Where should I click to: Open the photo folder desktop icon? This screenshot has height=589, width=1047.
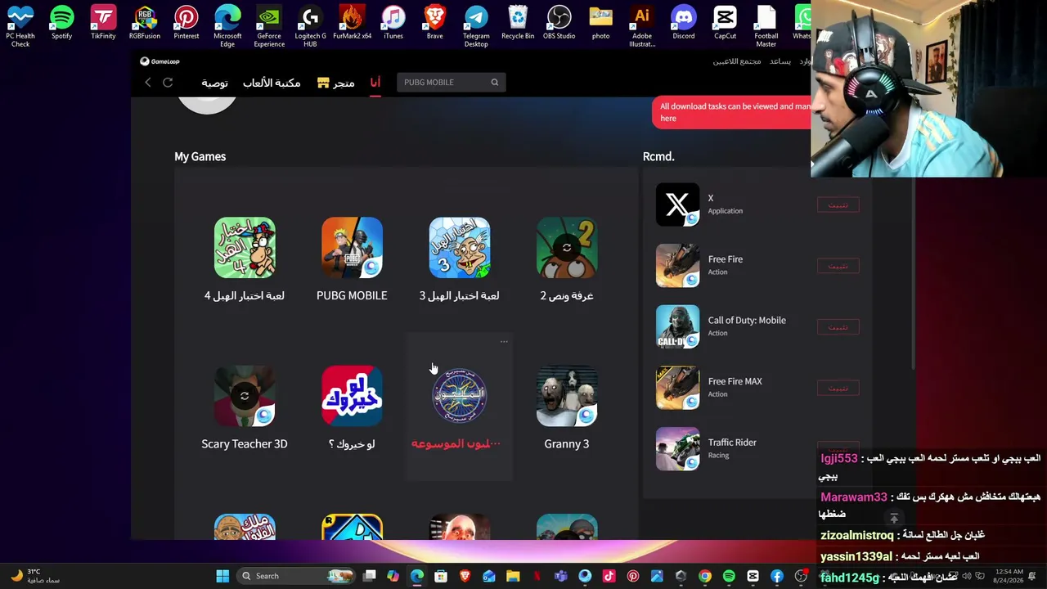click(600, 23)
